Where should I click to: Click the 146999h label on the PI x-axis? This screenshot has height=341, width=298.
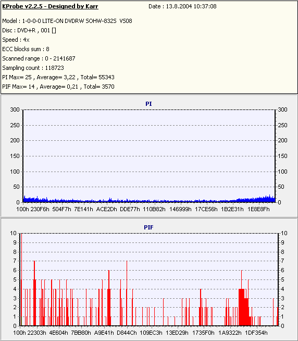pos(180,209)
